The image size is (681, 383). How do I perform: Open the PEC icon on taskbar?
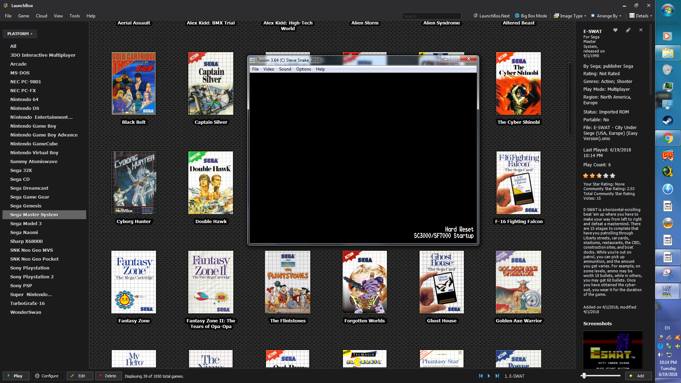click(x=668, y=155)
